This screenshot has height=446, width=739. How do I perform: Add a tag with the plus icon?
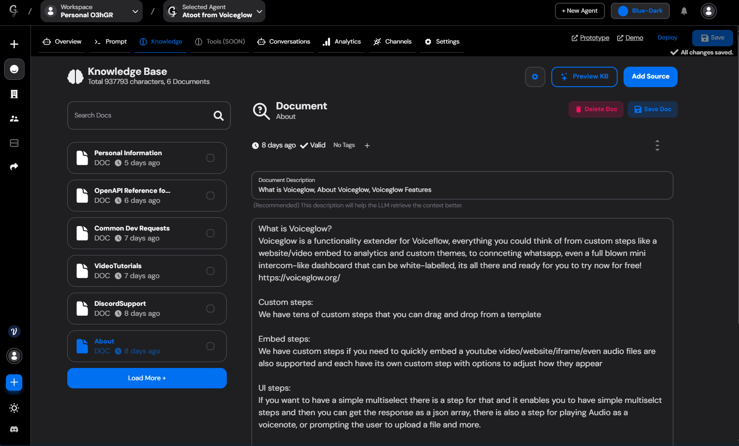click(x=367, y=146)
